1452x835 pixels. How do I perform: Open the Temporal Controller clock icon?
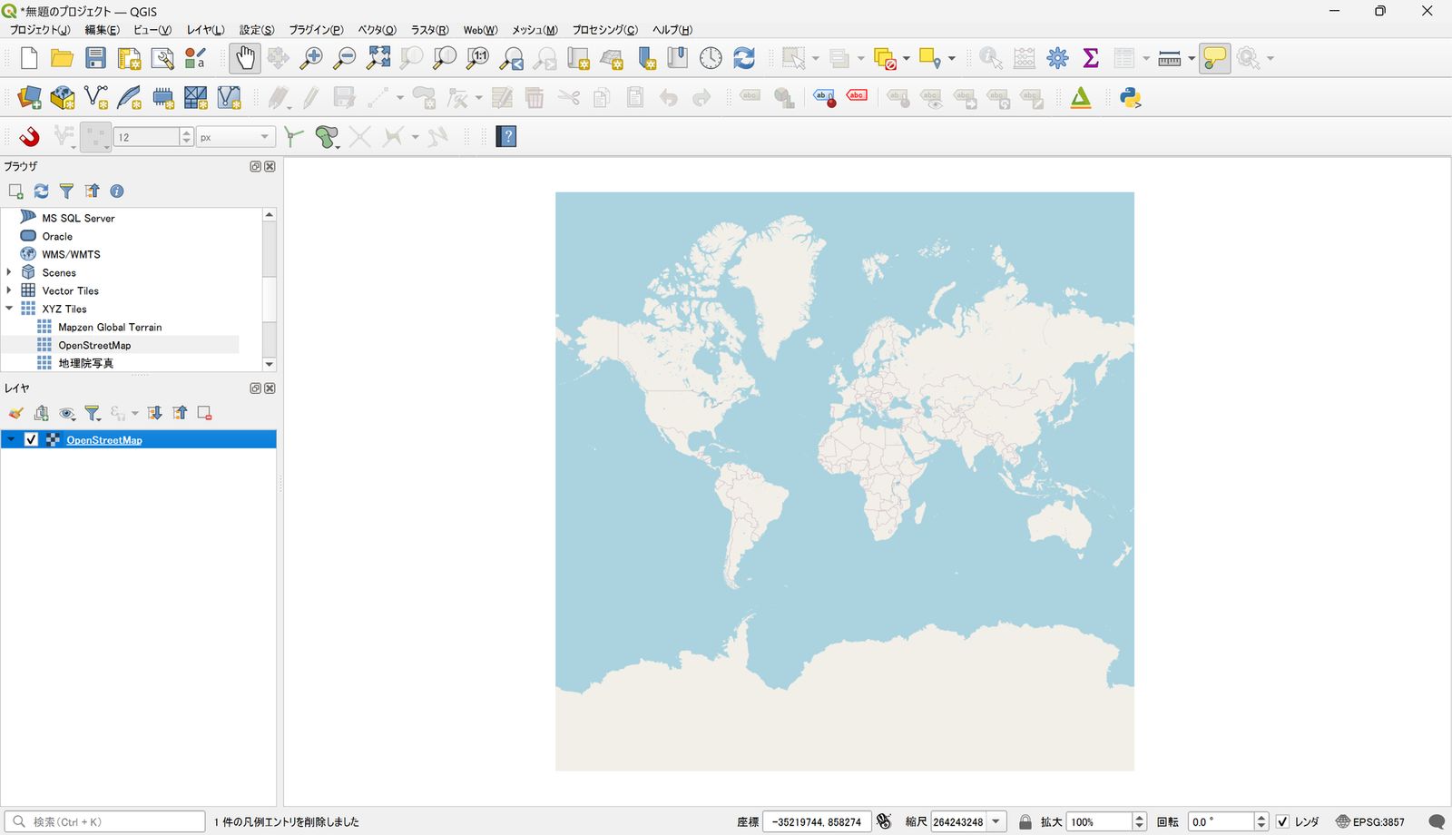coord(711,58)
